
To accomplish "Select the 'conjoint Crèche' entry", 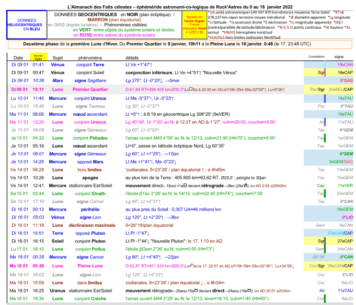I will click(90, 298).
